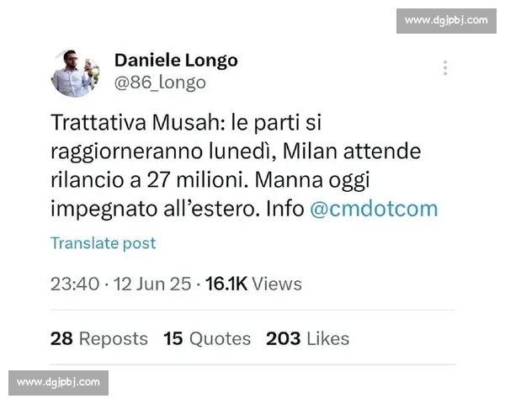Click Translate post
Screen dimensions: 505x404
point(104,243)
